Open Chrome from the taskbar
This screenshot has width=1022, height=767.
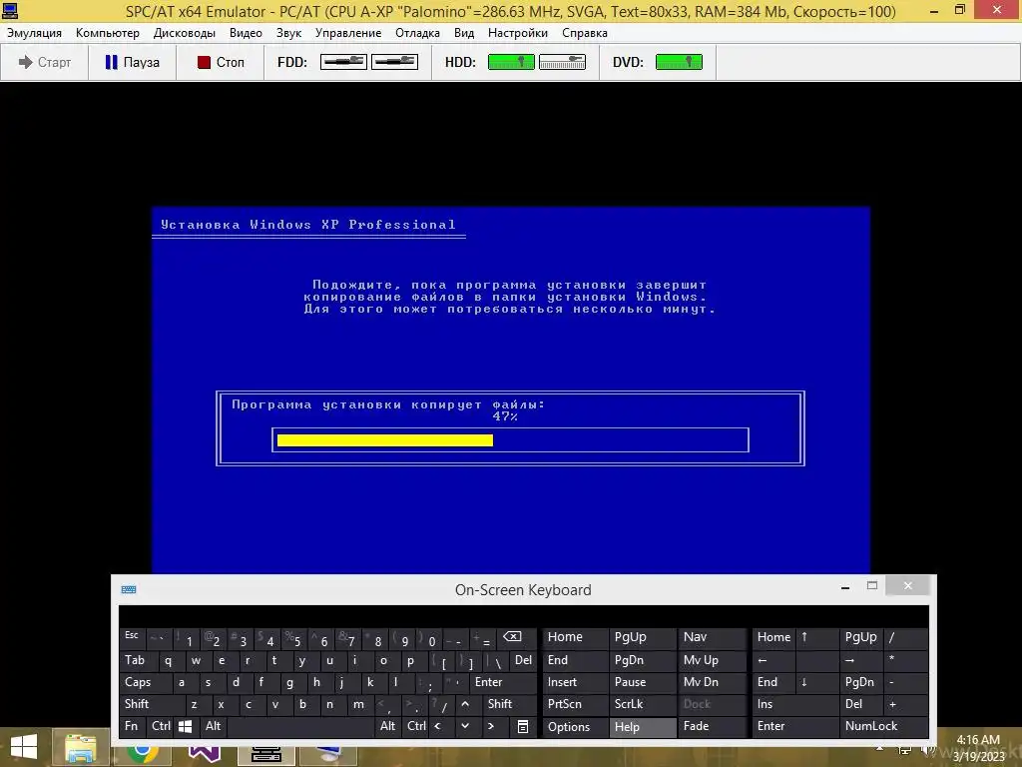143,752
